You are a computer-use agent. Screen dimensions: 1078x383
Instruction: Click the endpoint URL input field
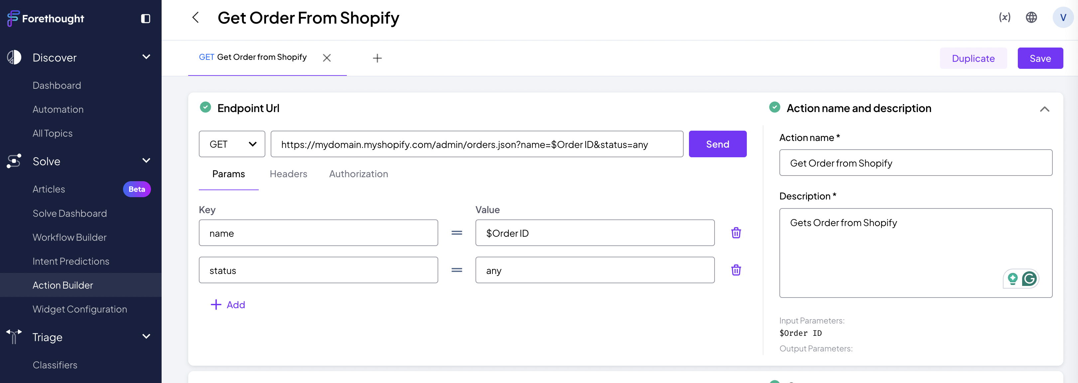[476, 144]
